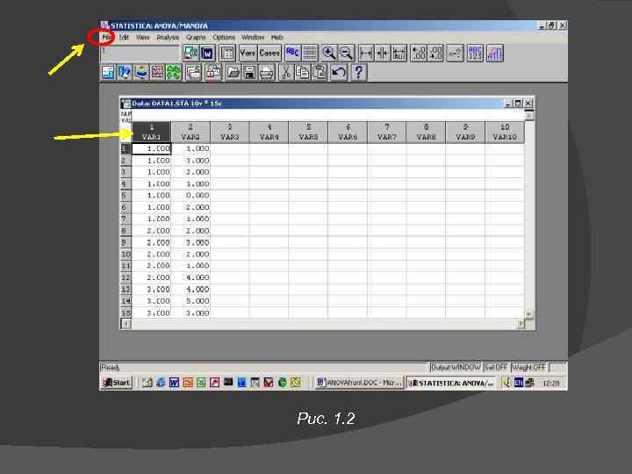Select the VAR3 column header
This screenshot has height=474, width=632.
(230, 133)
